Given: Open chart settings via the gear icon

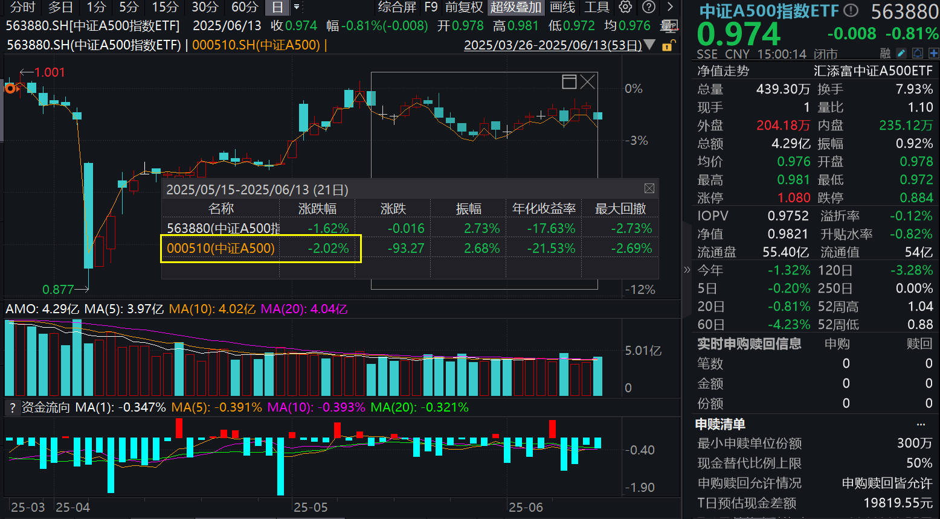Looking at the screenshot, I should click(626, 7).
